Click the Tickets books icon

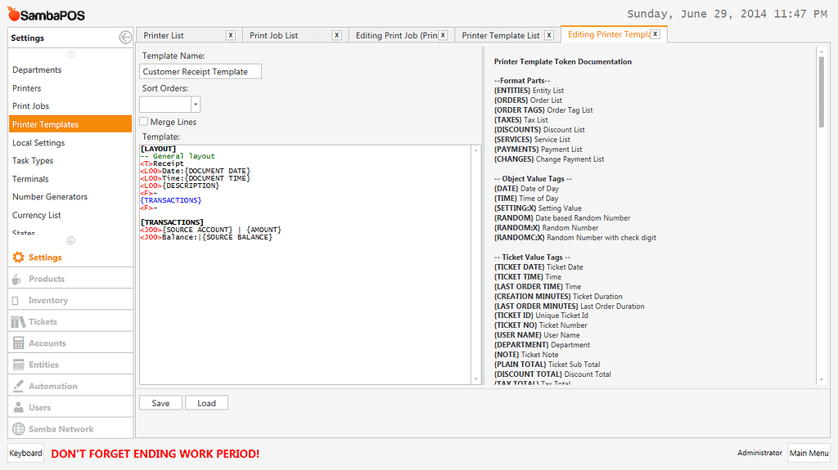point(18,321)
